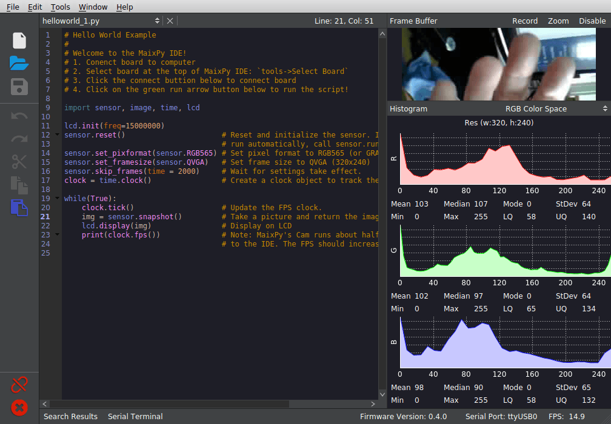The height and width of the screenshot is (424, 611).
Task: Click the redo arrow icon
Action: coord(19,139)
